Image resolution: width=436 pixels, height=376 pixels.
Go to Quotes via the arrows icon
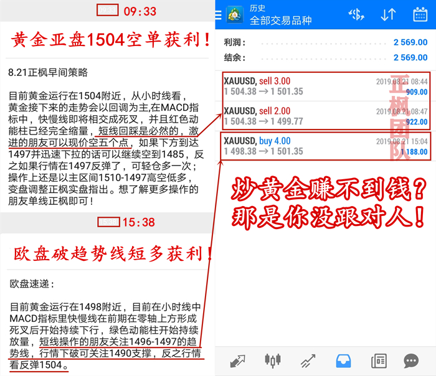pos(237,360)
